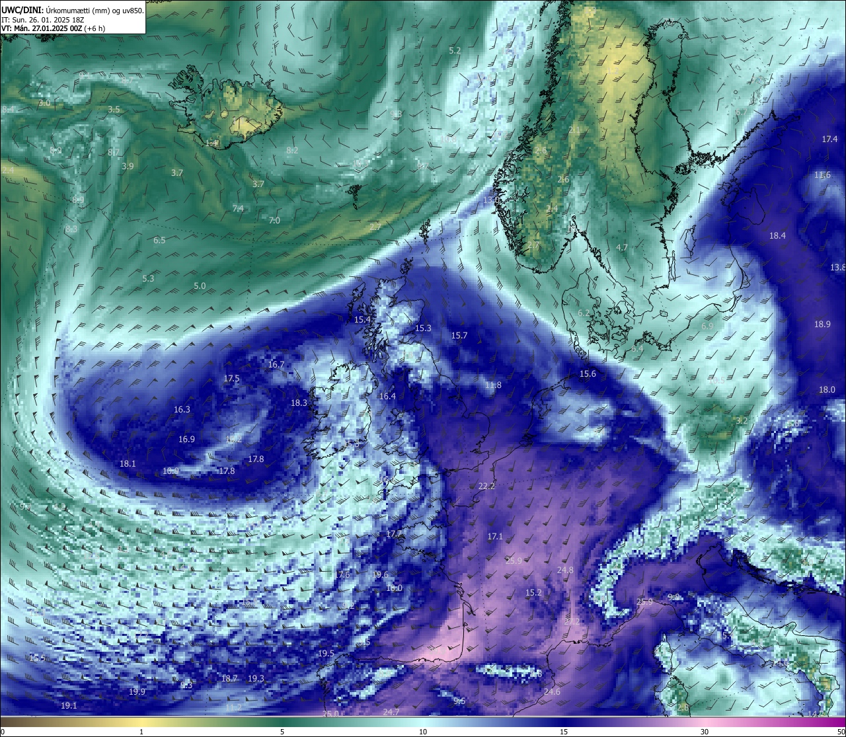The height and width of the screenshot is (737, 846).
Task: Click the 15.3 value over Scotland
Action: (423, 328)
